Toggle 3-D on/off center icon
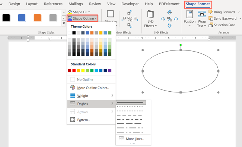Image resolution: width=242 pixels, height=147 pixels. (x=169, y=19)
